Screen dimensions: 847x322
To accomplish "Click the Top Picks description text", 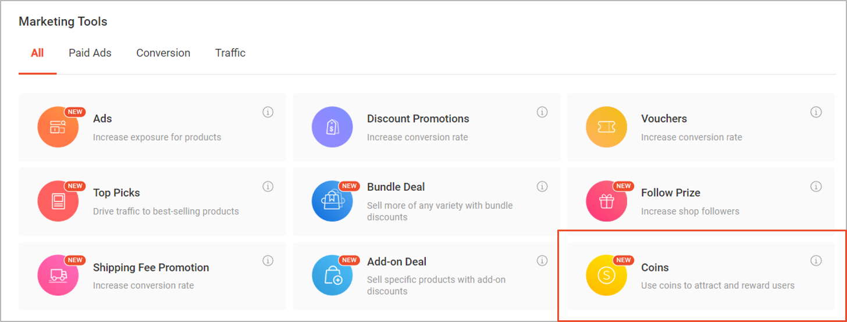I will click(x=166, y=212).
